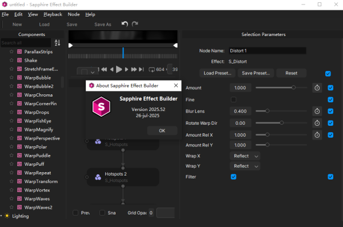This screenshot has width=343, height=227.
Task: Click the WarpFishEye effect grid icon
Action: 19,121
